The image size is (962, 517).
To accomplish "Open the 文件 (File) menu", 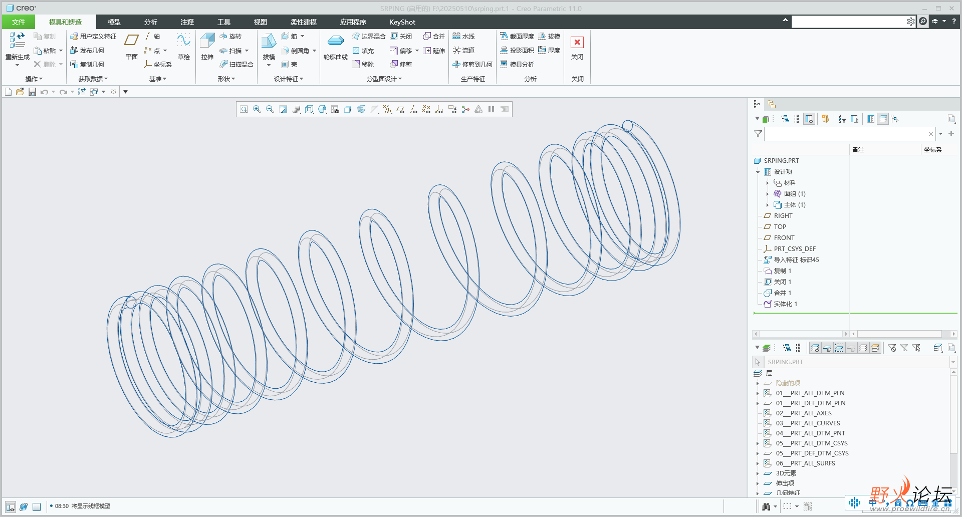I will coord(19,22).
